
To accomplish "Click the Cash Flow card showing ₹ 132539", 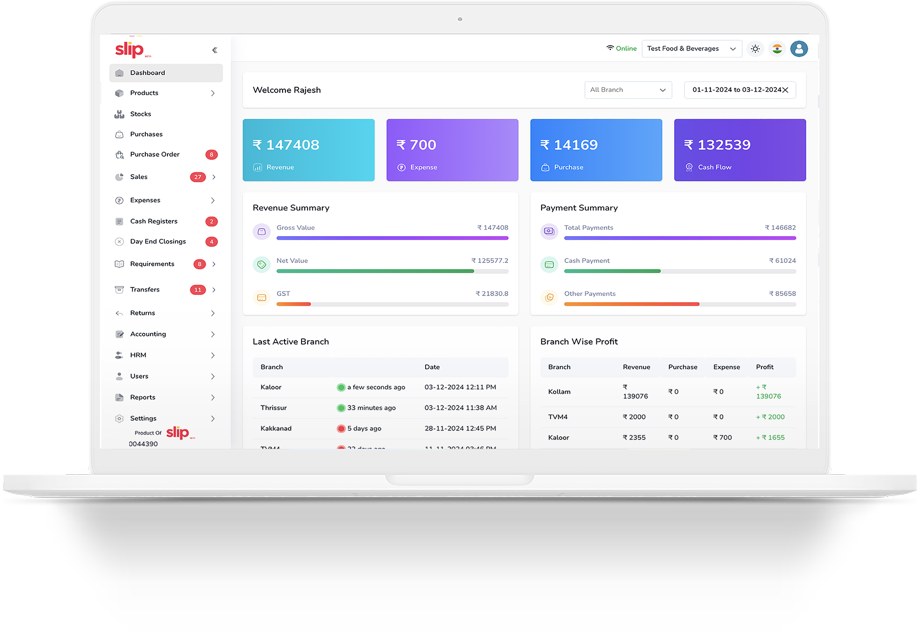I will 740,150.
